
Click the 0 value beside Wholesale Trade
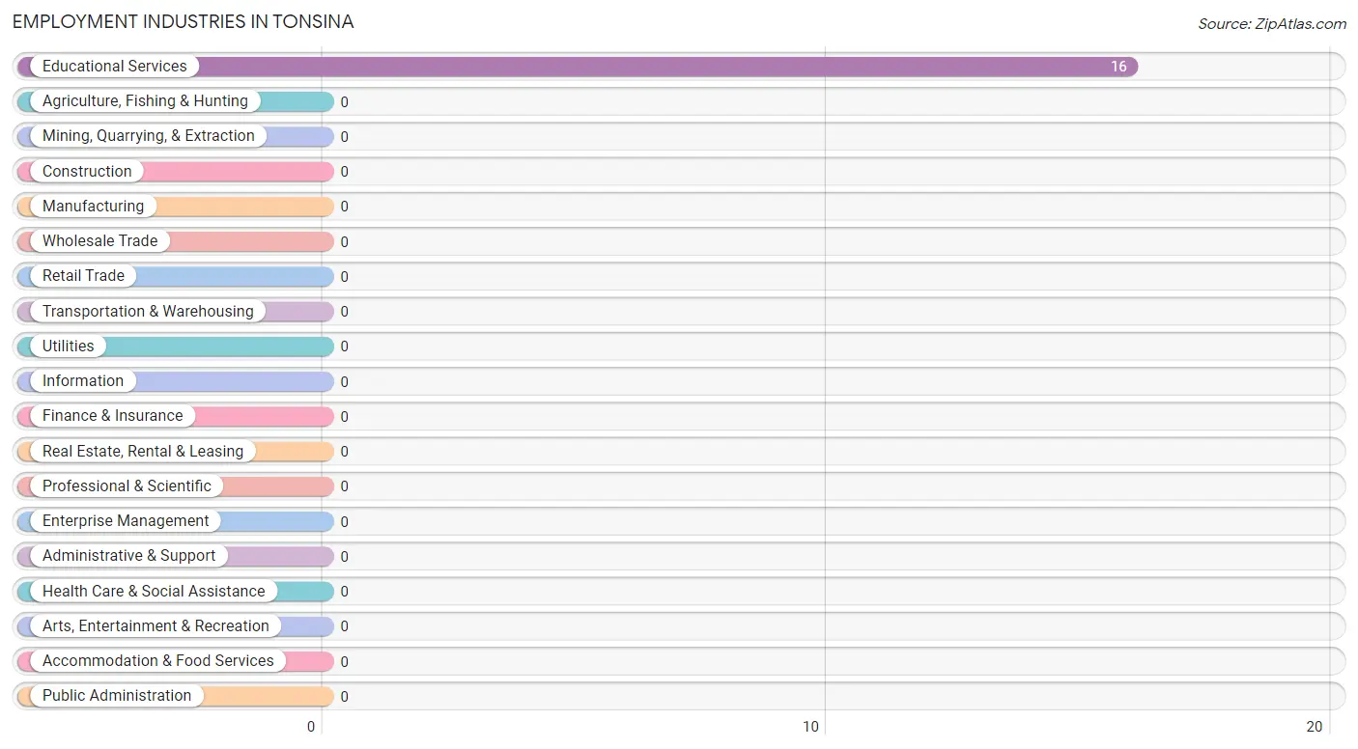[x=344, y=242]
